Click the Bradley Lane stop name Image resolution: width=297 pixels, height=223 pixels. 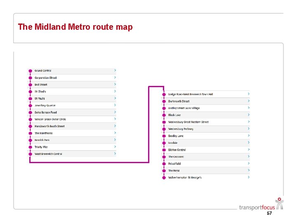click(x=176, y=136)
